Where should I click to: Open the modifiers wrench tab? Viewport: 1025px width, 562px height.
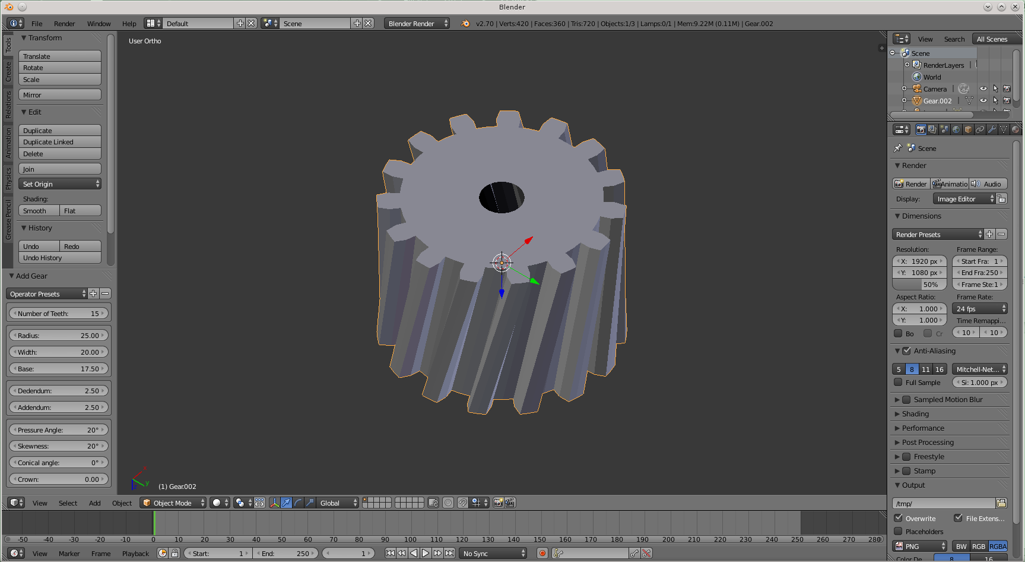(992, 130)
